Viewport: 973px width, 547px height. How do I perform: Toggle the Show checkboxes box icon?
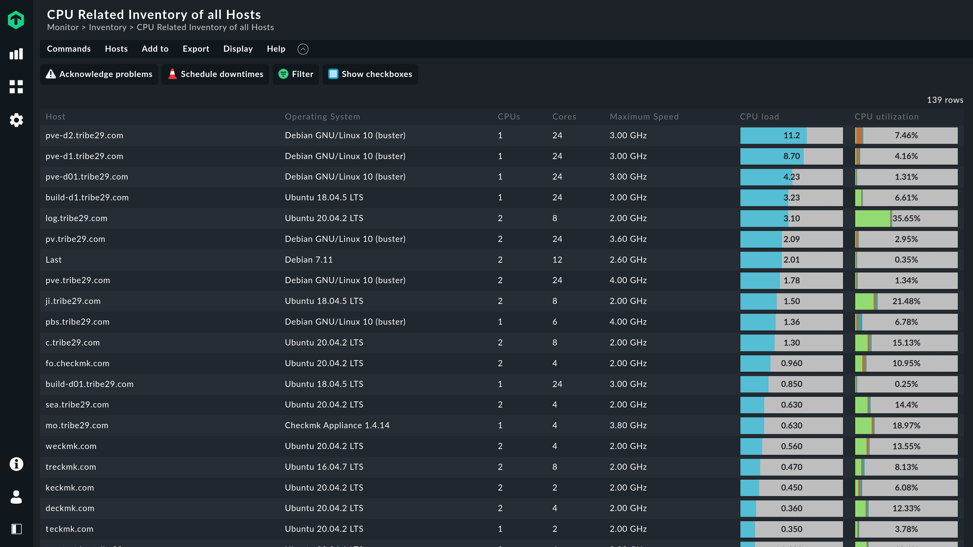pos(333,74)
